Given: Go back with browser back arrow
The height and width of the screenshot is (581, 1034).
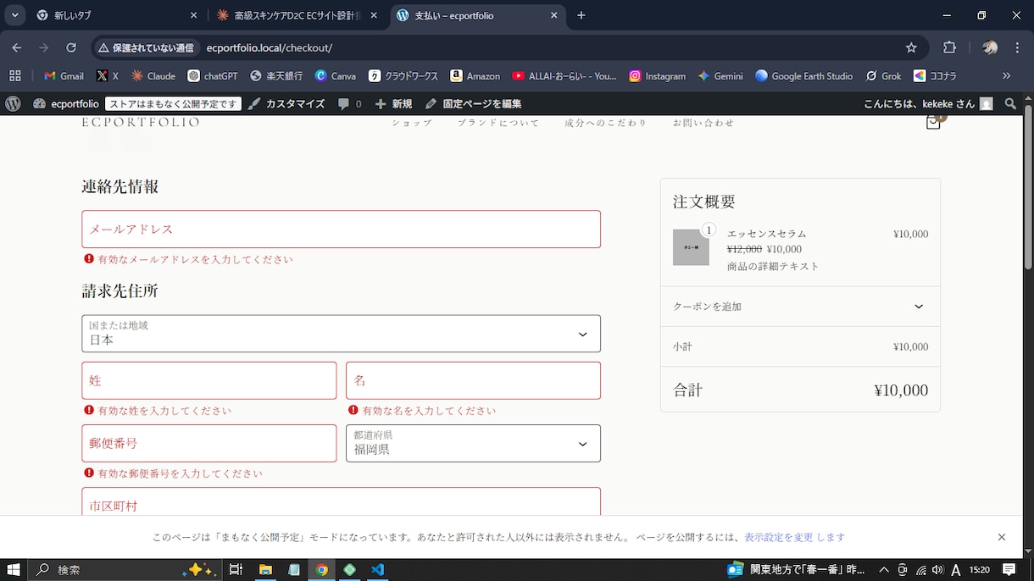Looking at the screenshot, I should (x=17, y=48).
